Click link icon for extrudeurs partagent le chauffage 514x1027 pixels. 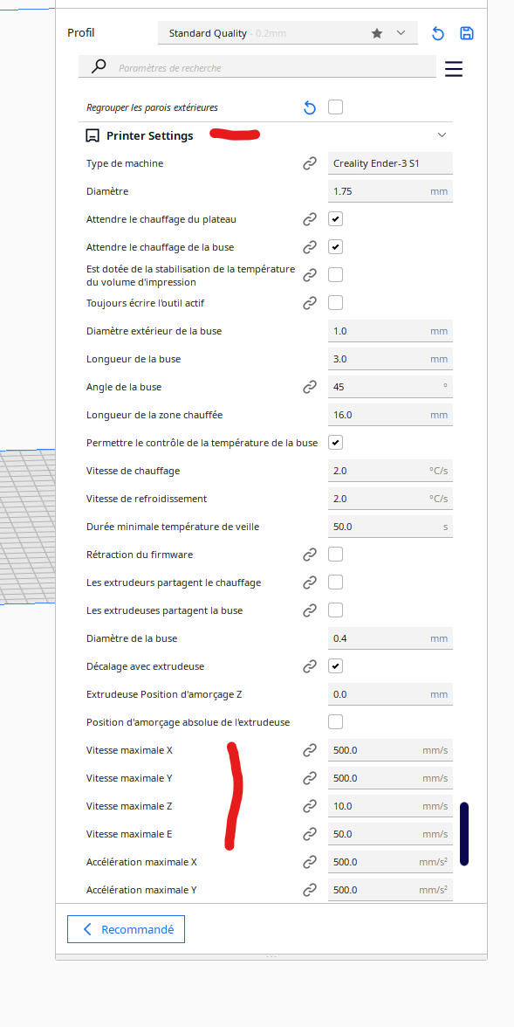click(x=310, y=582)
